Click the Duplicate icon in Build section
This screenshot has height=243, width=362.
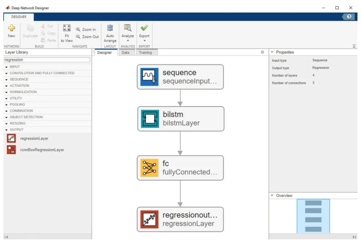coord(30,28)
